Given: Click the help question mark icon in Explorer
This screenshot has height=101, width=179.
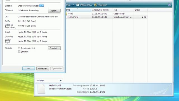Looking at the screenshot, I should tap(169, 5).
